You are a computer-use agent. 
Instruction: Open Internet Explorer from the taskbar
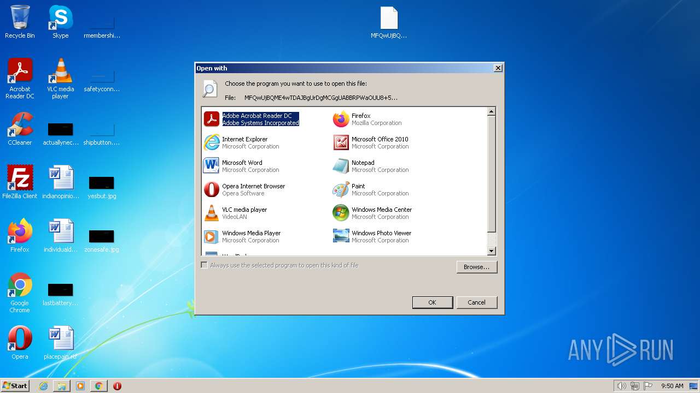[x=43, y=386]
